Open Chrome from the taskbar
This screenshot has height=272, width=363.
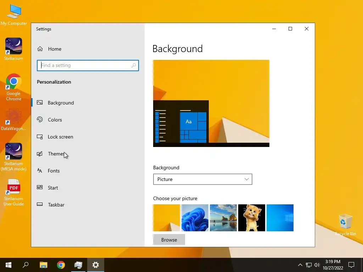61,265
